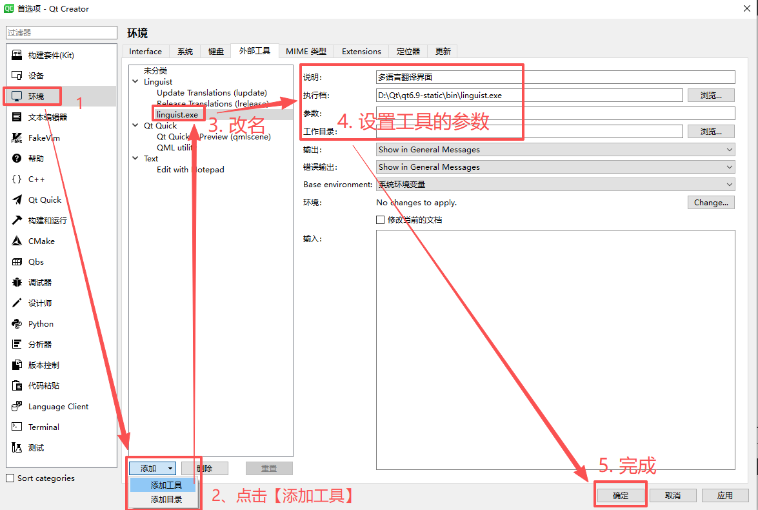Open the 代码粘贴 clipboard icon
This screenshot has height=510, width=758.
tap(17, 385)
